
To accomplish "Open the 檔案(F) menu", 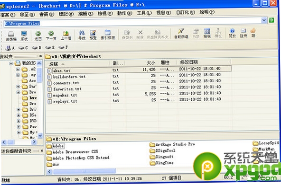I will point(8,15).
